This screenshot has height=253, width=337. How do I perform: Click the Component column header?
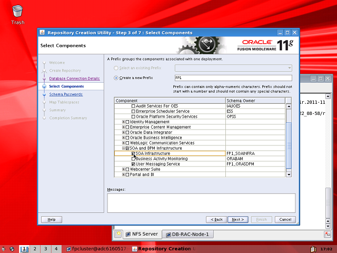[170, 101]
